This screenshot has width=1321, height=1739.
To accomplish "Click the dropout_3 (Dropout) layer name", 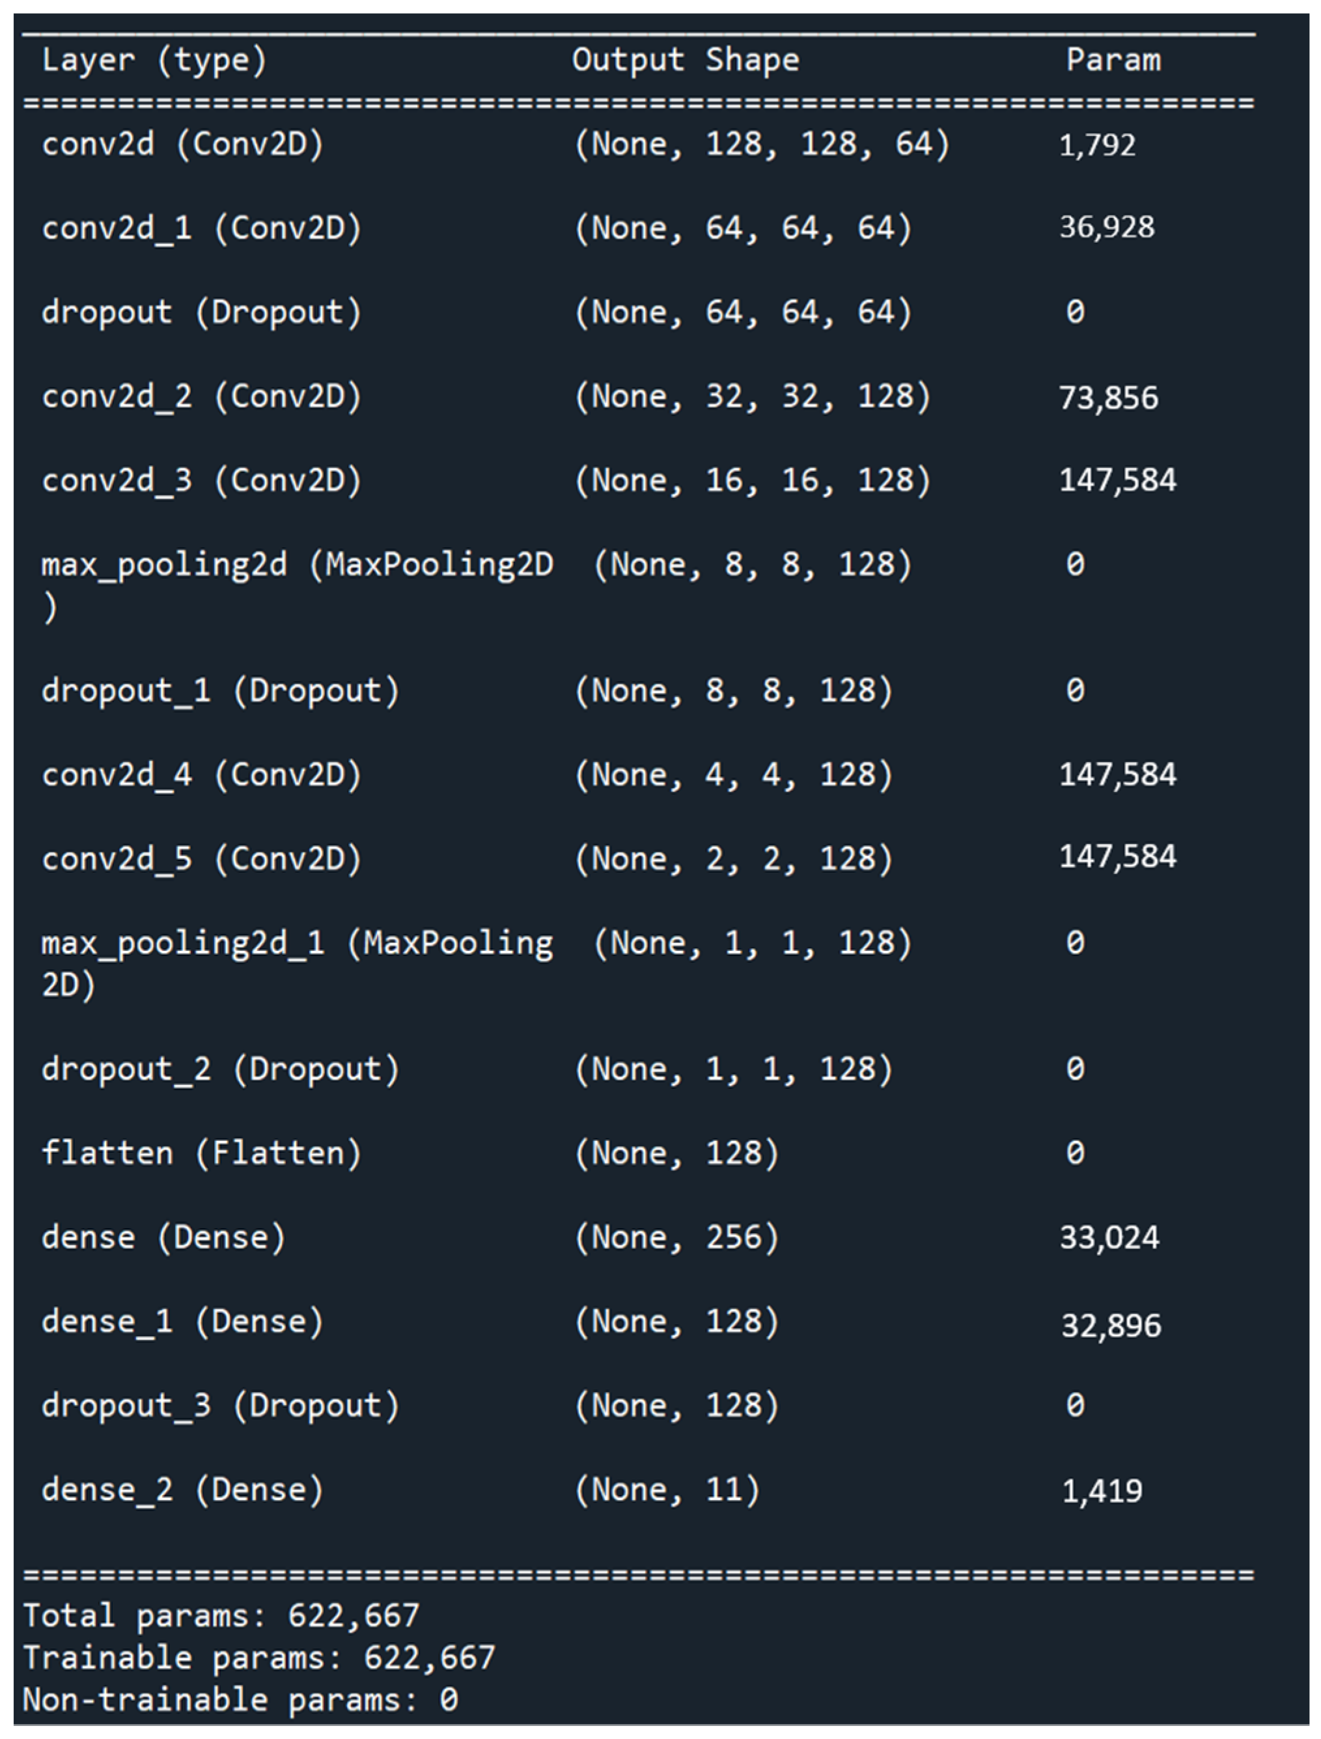I will 220,1406.
